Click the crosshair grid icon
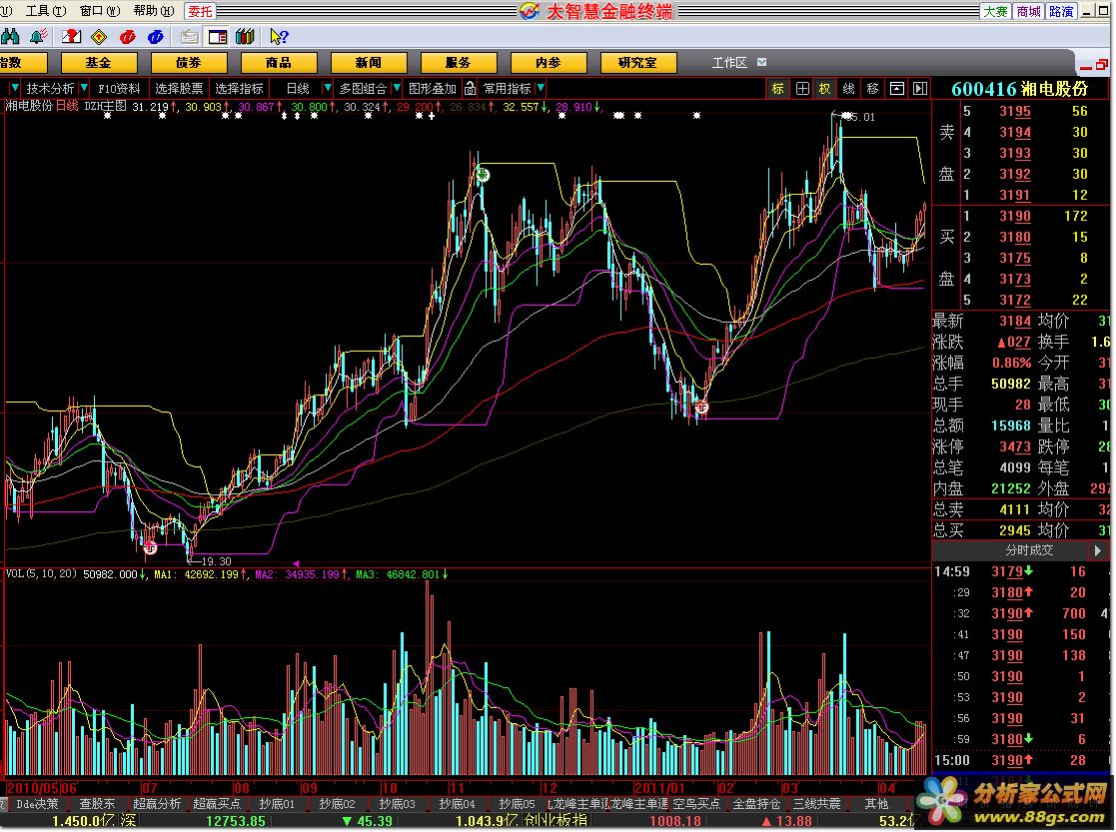Viewport: 1116px width, 832px height. 802,88
